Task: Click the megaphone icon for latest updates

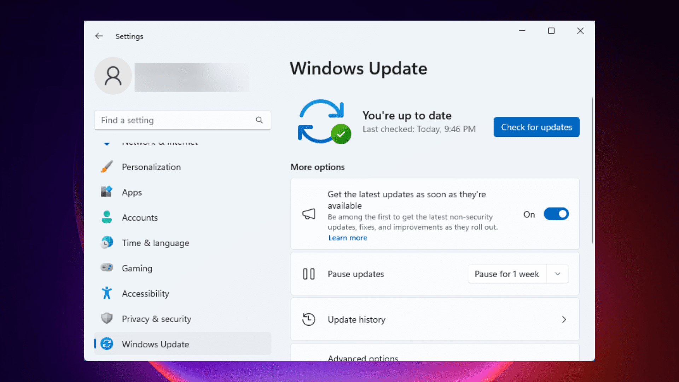Action: (309, 214)
